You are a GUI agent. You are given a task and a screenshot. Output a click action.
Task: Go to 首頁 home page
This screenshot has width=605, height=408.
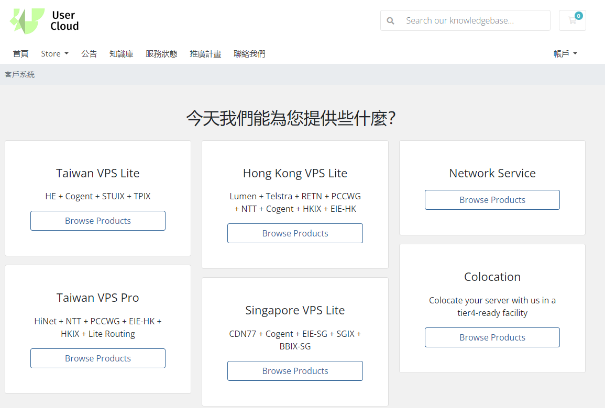click(x=21, y=54)
